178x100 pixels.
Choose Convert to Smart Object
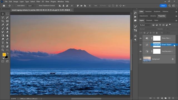tap(162, 45)
